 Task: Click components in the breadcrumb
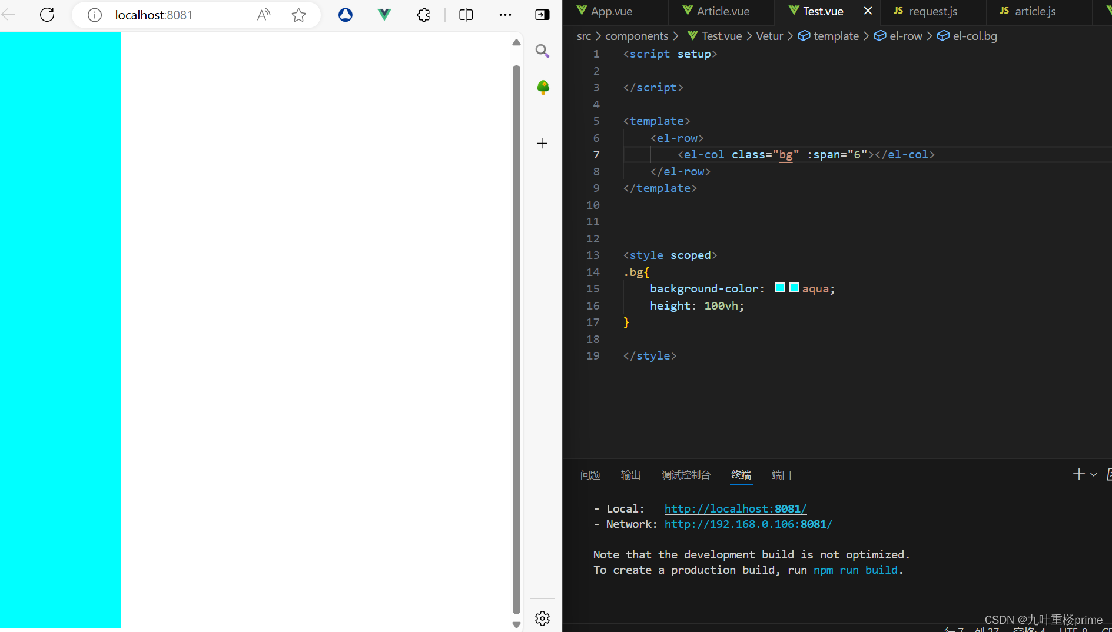point(636,36)
